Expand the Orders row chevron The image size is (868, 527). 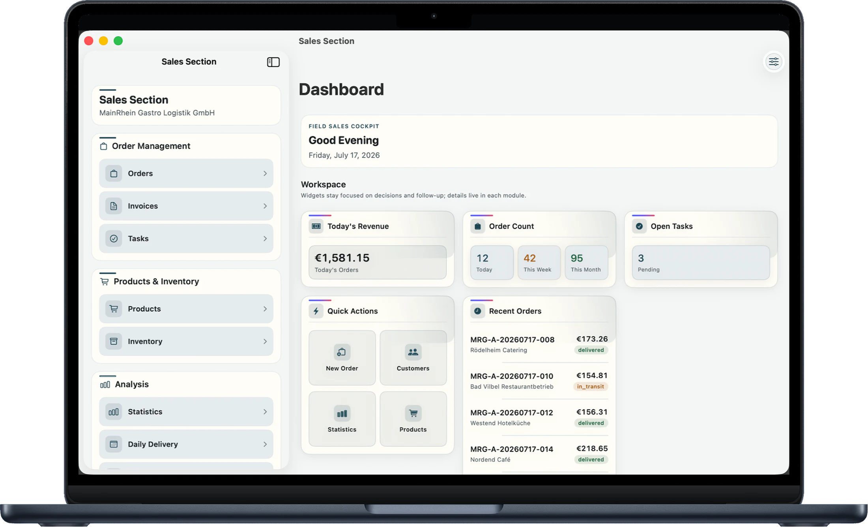[265, 174]
